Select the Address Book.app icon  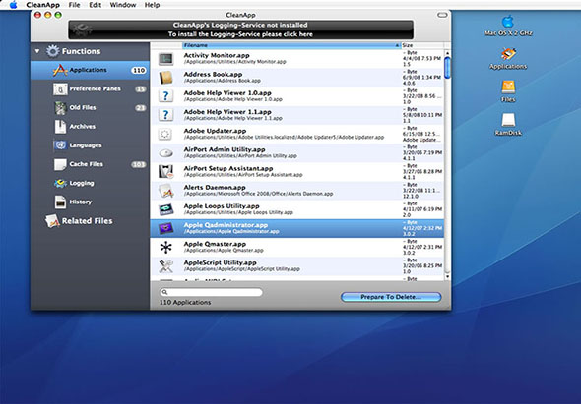click(x=165, y=78)
